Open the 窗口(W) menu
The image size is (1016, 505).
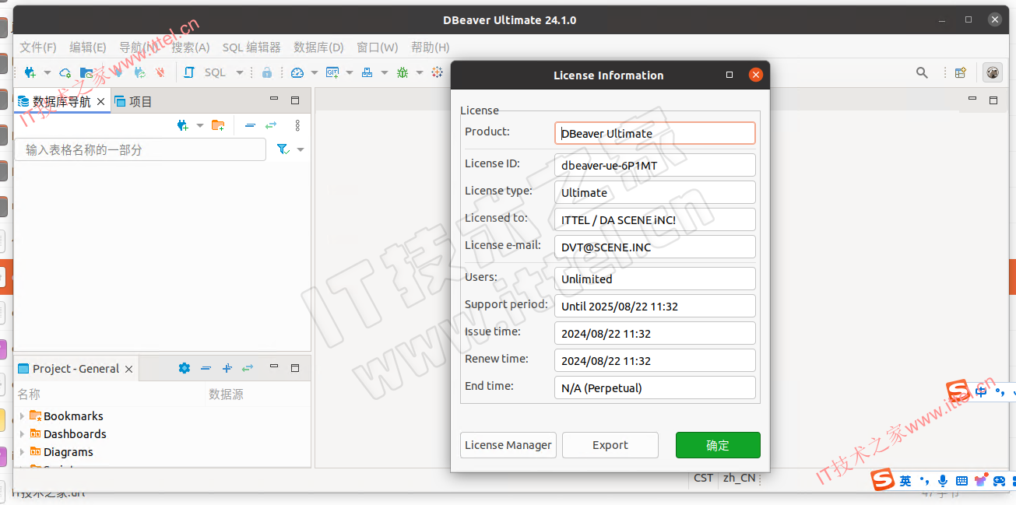tap(378, 47)
